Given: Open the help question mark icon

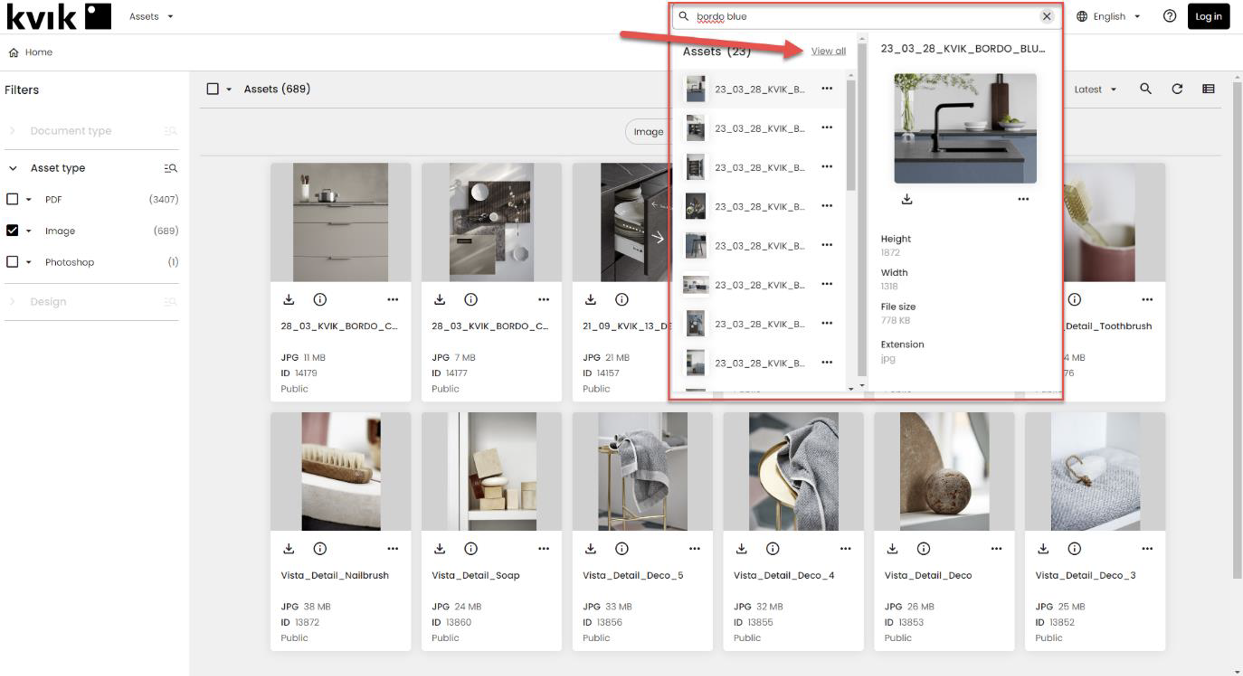Looking at the screenshot, I should pyautogui.click(x=1169, y=16).
